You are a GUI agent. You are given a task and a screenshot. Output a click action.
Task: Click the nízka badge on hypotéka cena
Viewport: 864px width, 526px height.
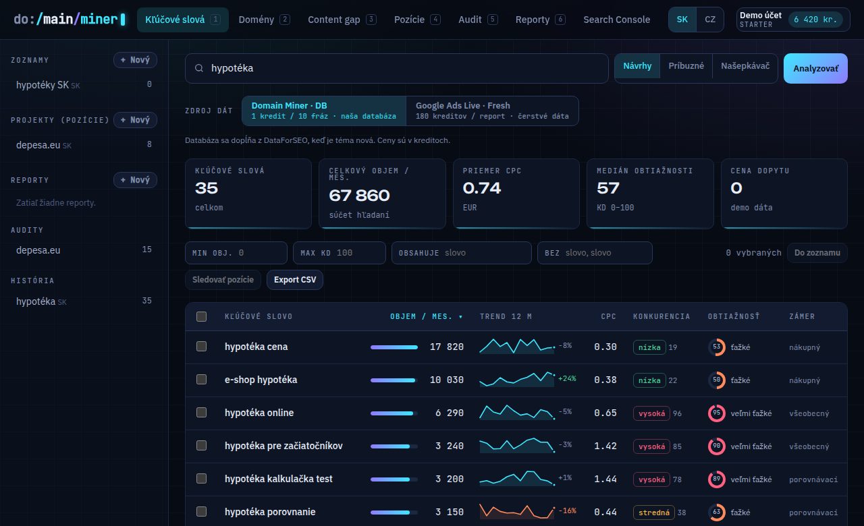pos(649,347)
